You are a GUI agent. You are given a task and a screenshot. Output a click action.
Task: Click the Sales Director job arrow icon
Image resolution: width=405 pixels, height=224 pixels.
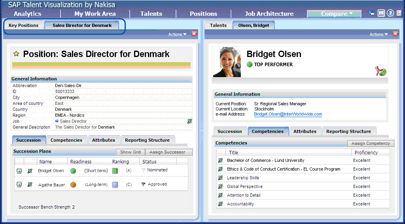(57, 121)
